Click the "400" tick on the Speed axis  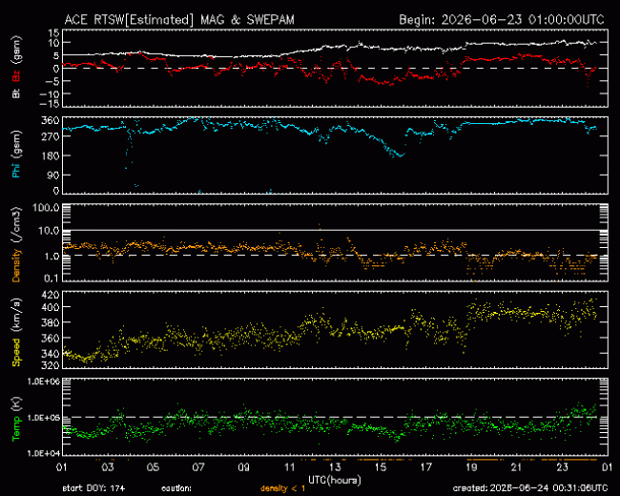pyautogui.click(x=50, y=307)
